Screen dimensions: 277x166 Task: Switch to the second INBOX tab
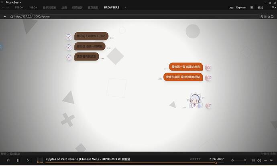point(33,8)
